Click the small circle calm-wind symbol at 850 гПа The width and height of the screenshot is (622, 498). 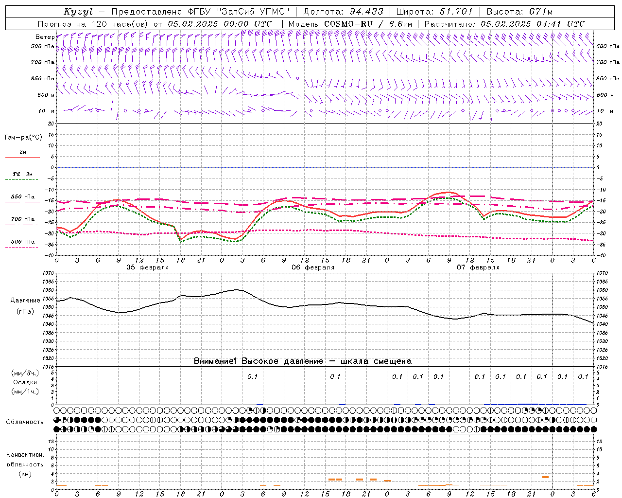[297, 78]
